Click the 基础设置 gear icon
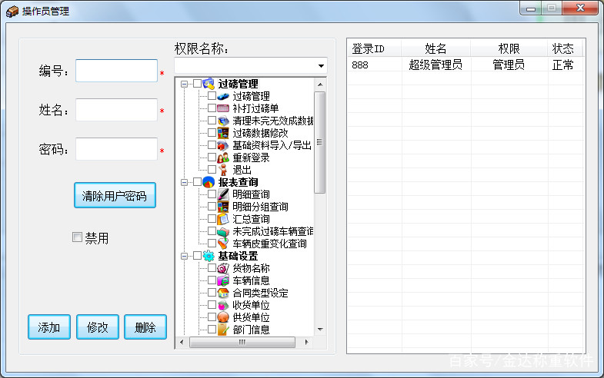 pyautogui.click(x=209, y=256)
